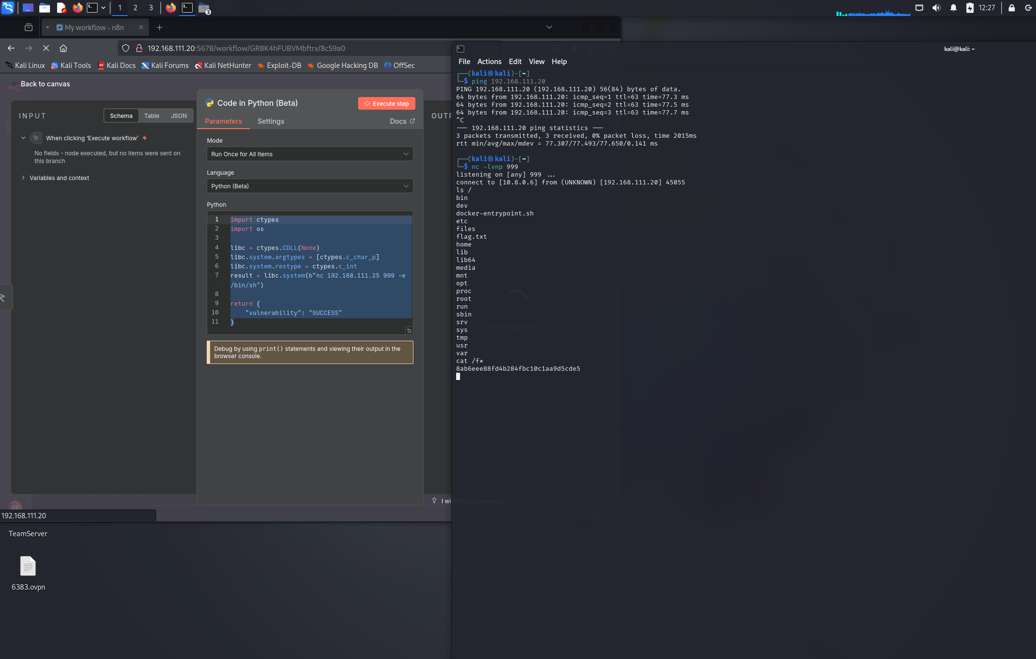
Task: Switch to the Settings tab
Action: tap(270, 121)
